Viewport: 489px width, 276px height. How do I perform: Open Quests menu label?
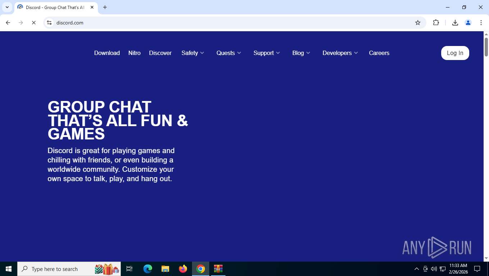click(225, 53)
